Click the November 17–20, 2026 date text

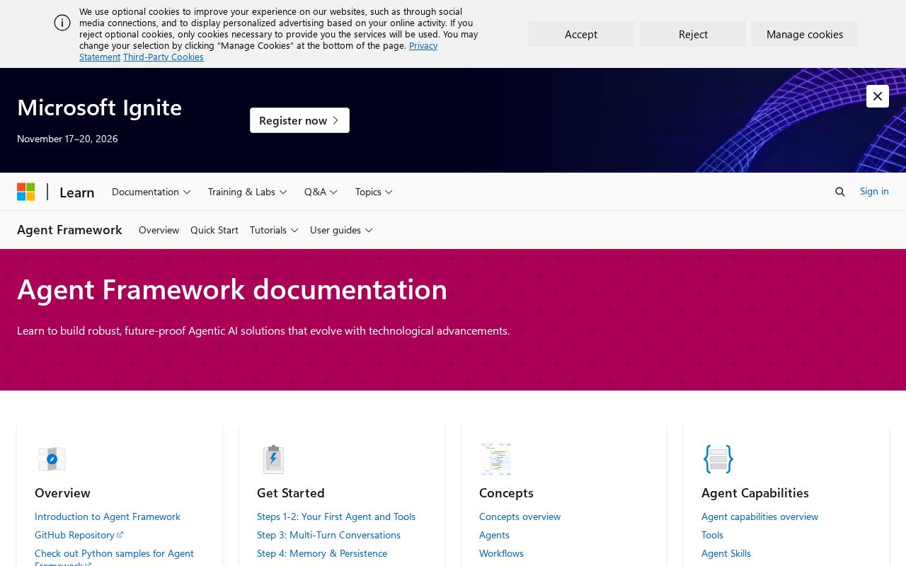tap(67, 139)
